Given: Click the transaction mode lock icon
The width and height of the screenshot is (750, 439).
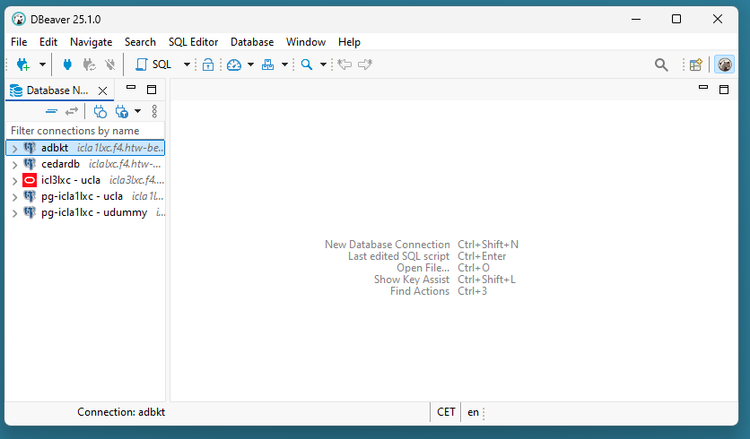Looking at the screenshot, I should click(208, 65).
